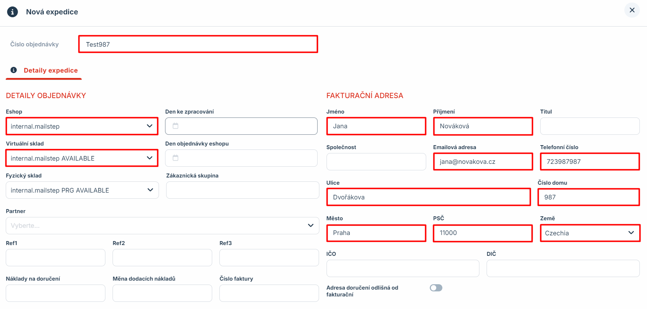Click the Ref2 input field

tap(162, 258)
